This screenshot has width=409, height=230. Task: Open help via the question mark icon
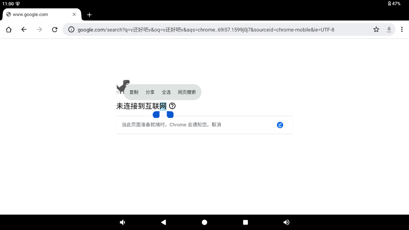click(x=172, y=106)
